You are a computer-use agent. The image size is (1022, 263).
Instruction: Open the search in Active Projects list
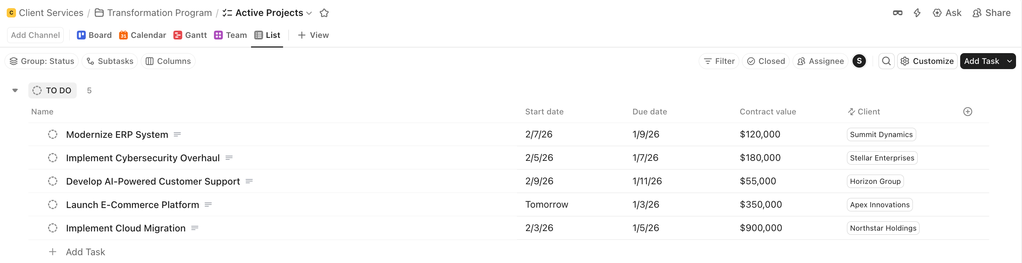[x=886, y=61]
